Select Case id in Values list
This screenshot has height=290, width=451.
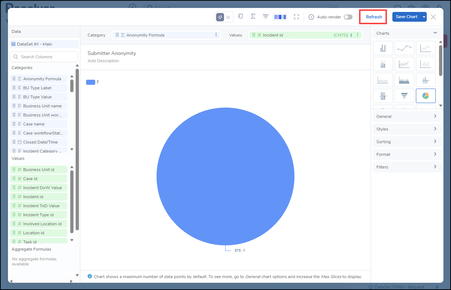pos(38,179)
